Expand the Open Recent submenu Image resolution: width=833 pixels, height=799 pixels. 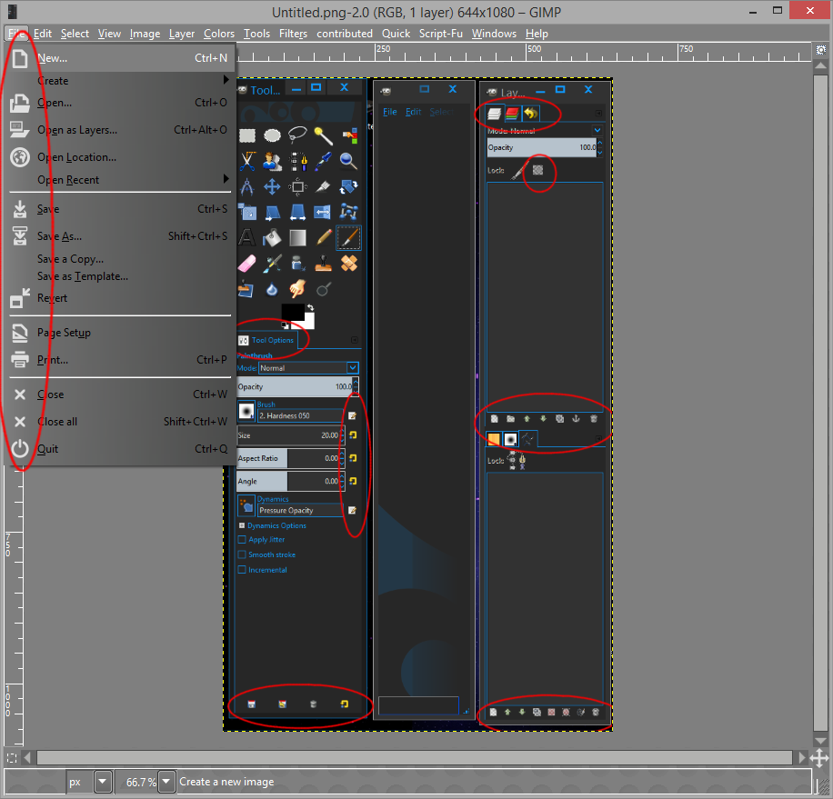226,179
